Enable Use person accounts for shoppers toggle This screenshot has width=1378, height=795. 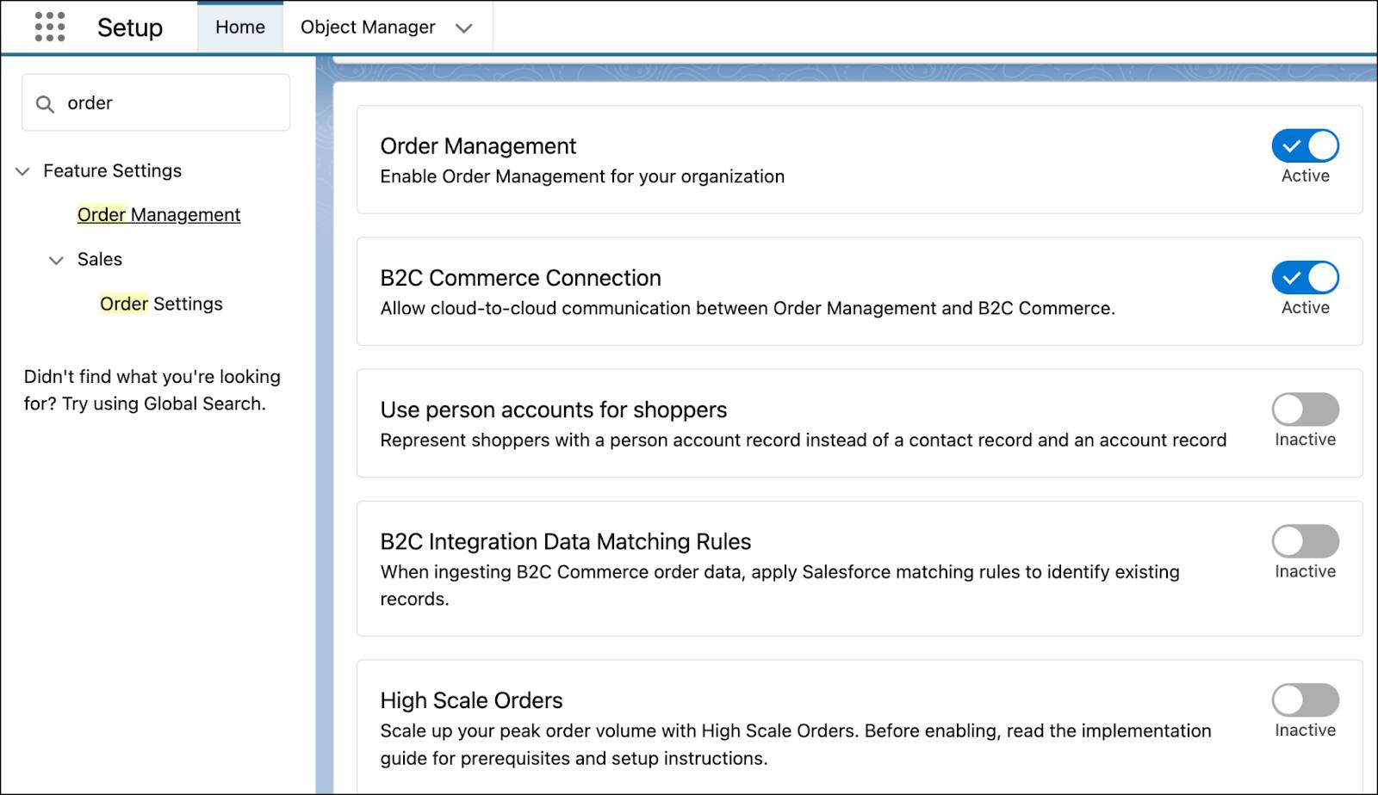[1305, 410]
